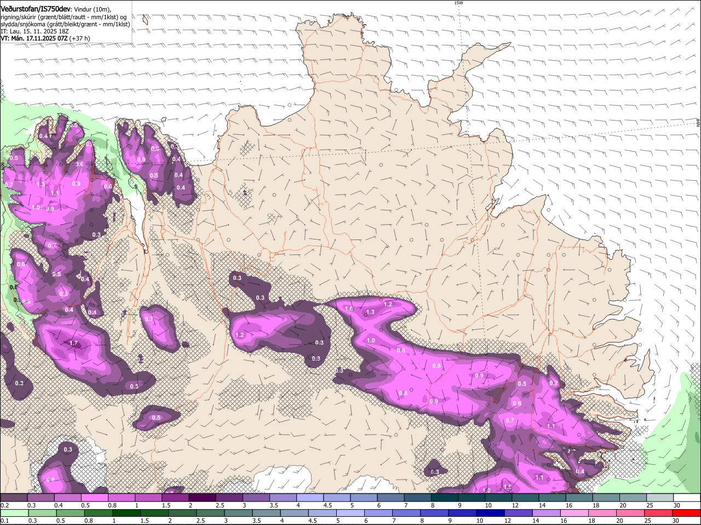Pick lower legend pink swatch between 18 and 20
The width and height of the screenshot is (701, 525).
[603, 513]
